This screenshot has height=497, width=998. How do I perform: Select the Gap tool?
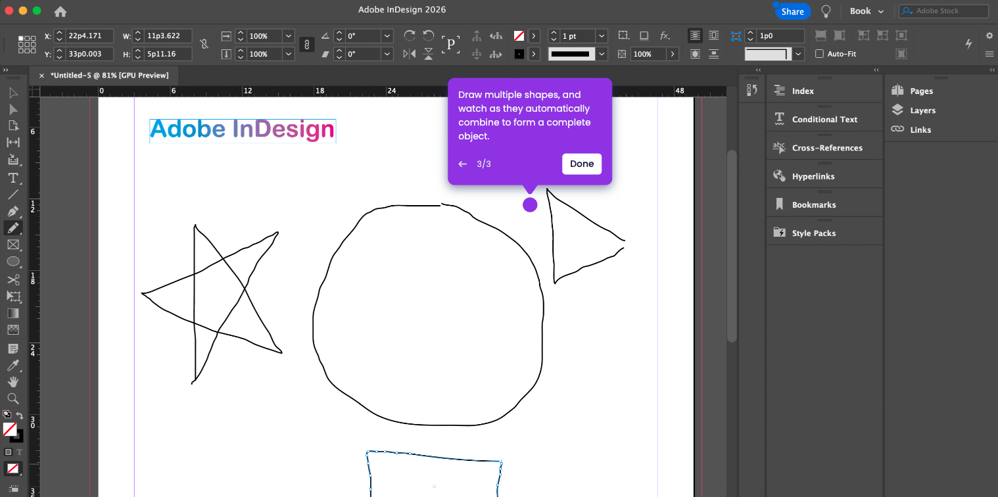(x=12, y=142)
